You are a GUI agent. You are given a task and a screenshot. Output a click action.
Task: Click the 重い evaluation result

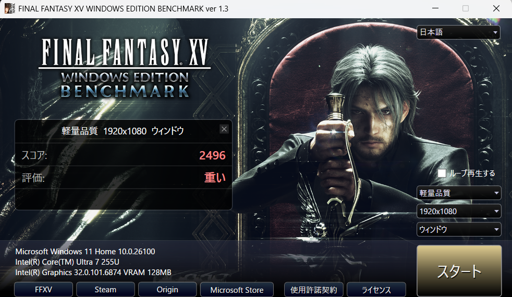click(x=215, y=178)
